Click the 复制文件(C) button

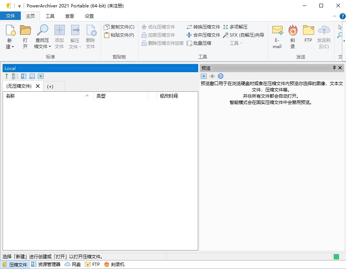tap(120, 27)
